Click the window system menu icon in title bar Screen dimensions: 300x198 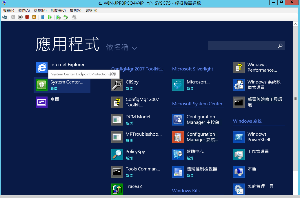(4, 3)
